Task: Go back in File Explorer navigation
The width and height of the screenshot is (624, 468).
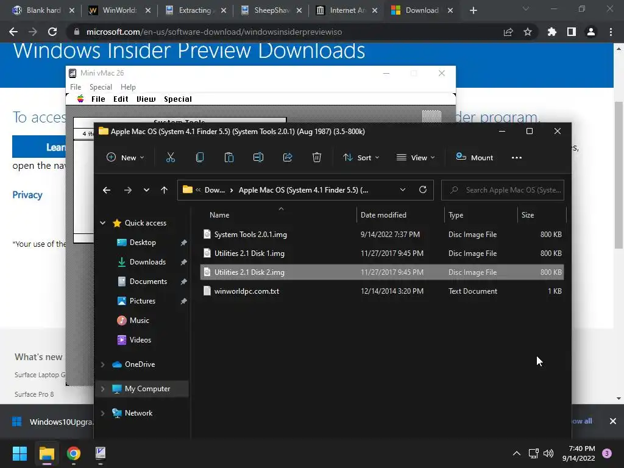Action: point(107,190)
